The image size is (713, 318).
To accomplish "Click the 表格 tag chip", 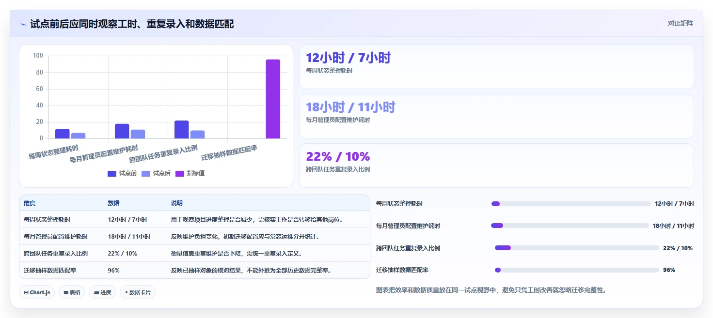I will [x=72, y=292].
